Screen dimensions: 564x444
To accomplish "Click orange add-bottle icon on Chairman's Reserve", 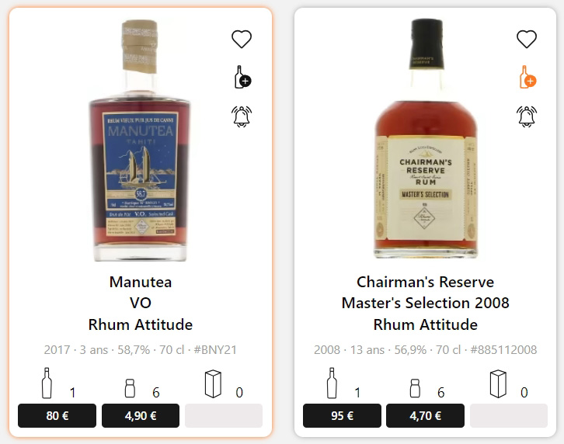I will point(527,78).
